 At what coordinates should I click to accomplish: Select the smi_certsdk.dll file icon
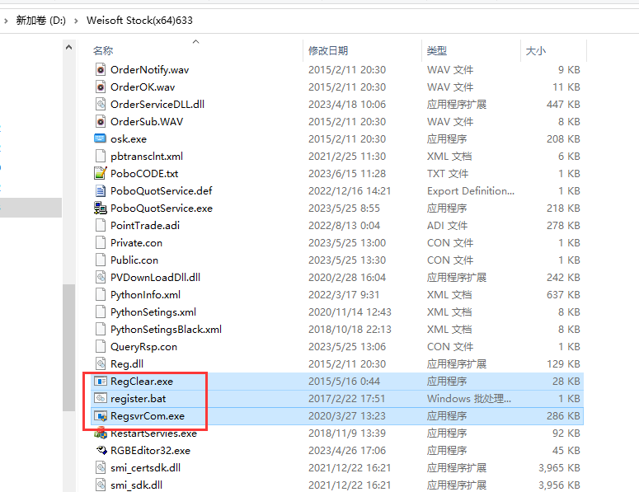101,468
